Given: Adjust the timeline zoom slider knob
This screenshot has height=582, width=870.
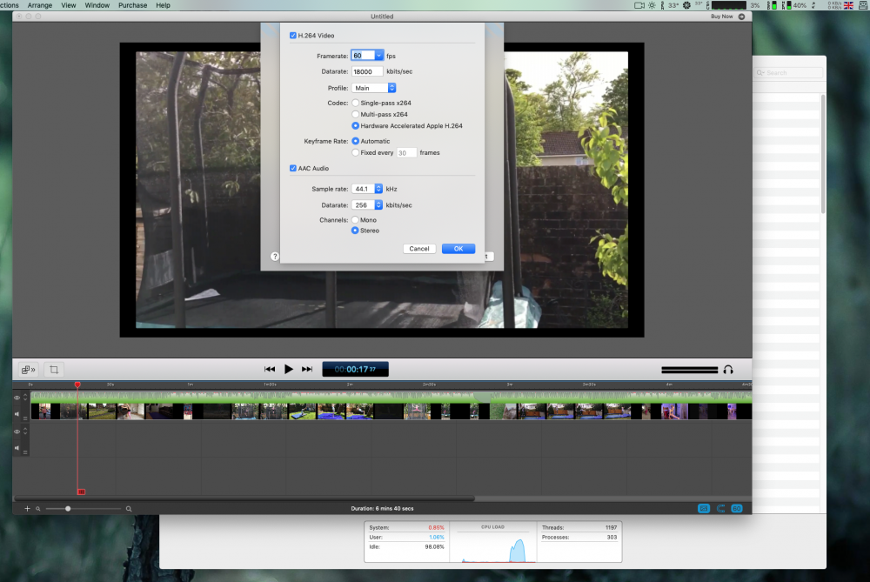Looking at the screenshot, I should [x=68, y=509].
